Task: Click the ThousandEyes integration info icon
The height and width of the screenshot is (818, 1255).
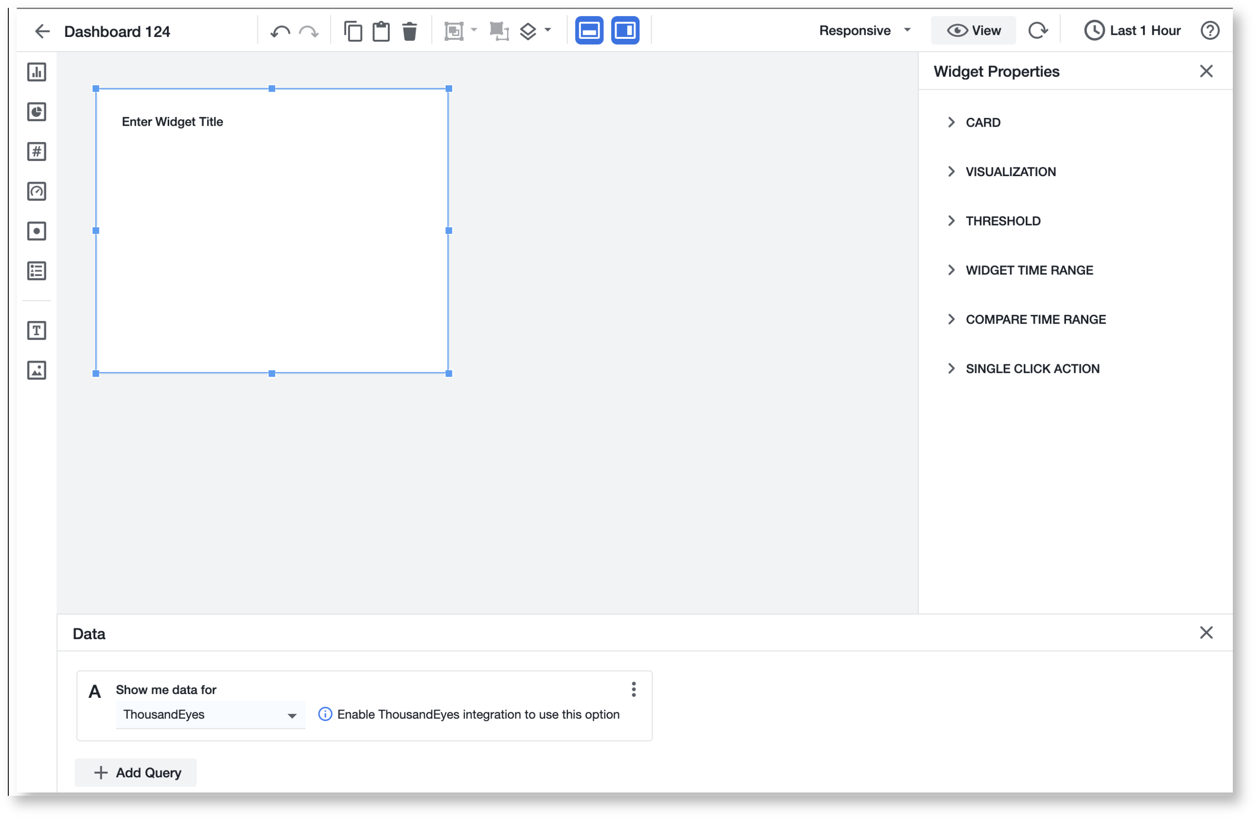Action: click(x=325, y=714)
